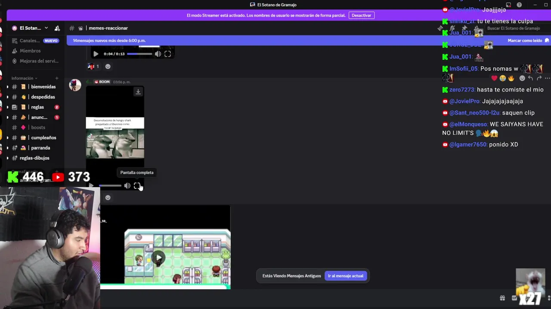Click plus icon to add channel in Información

pyautogui.click(x=57, y=78)
